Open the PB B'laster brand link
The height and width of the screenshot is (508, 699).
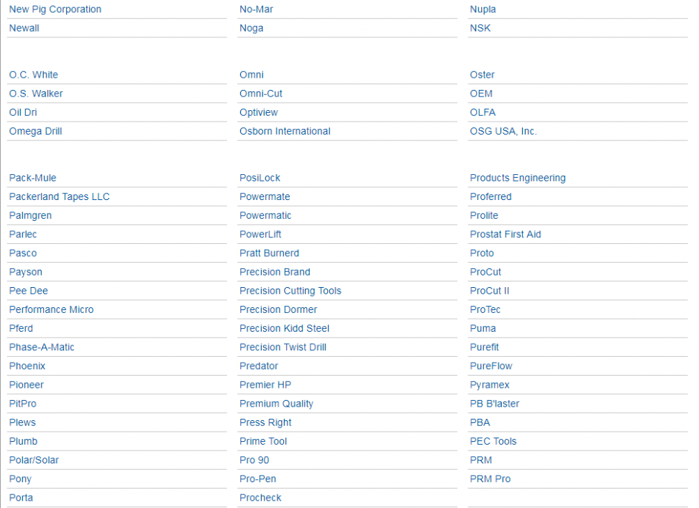[494, 404]
